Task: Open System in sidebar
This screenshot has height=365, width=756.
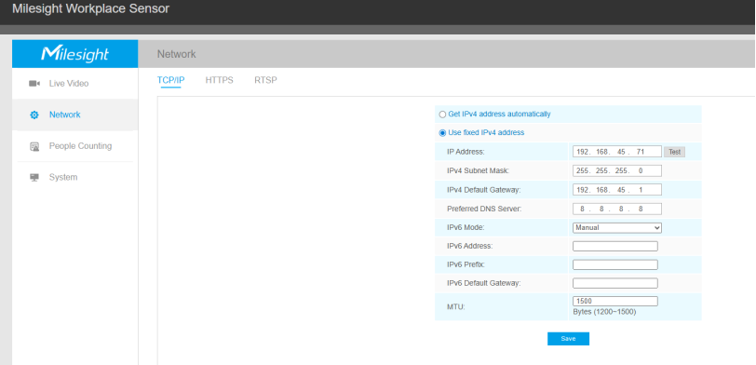Action: pyautogui.click(x=74, y=178)
